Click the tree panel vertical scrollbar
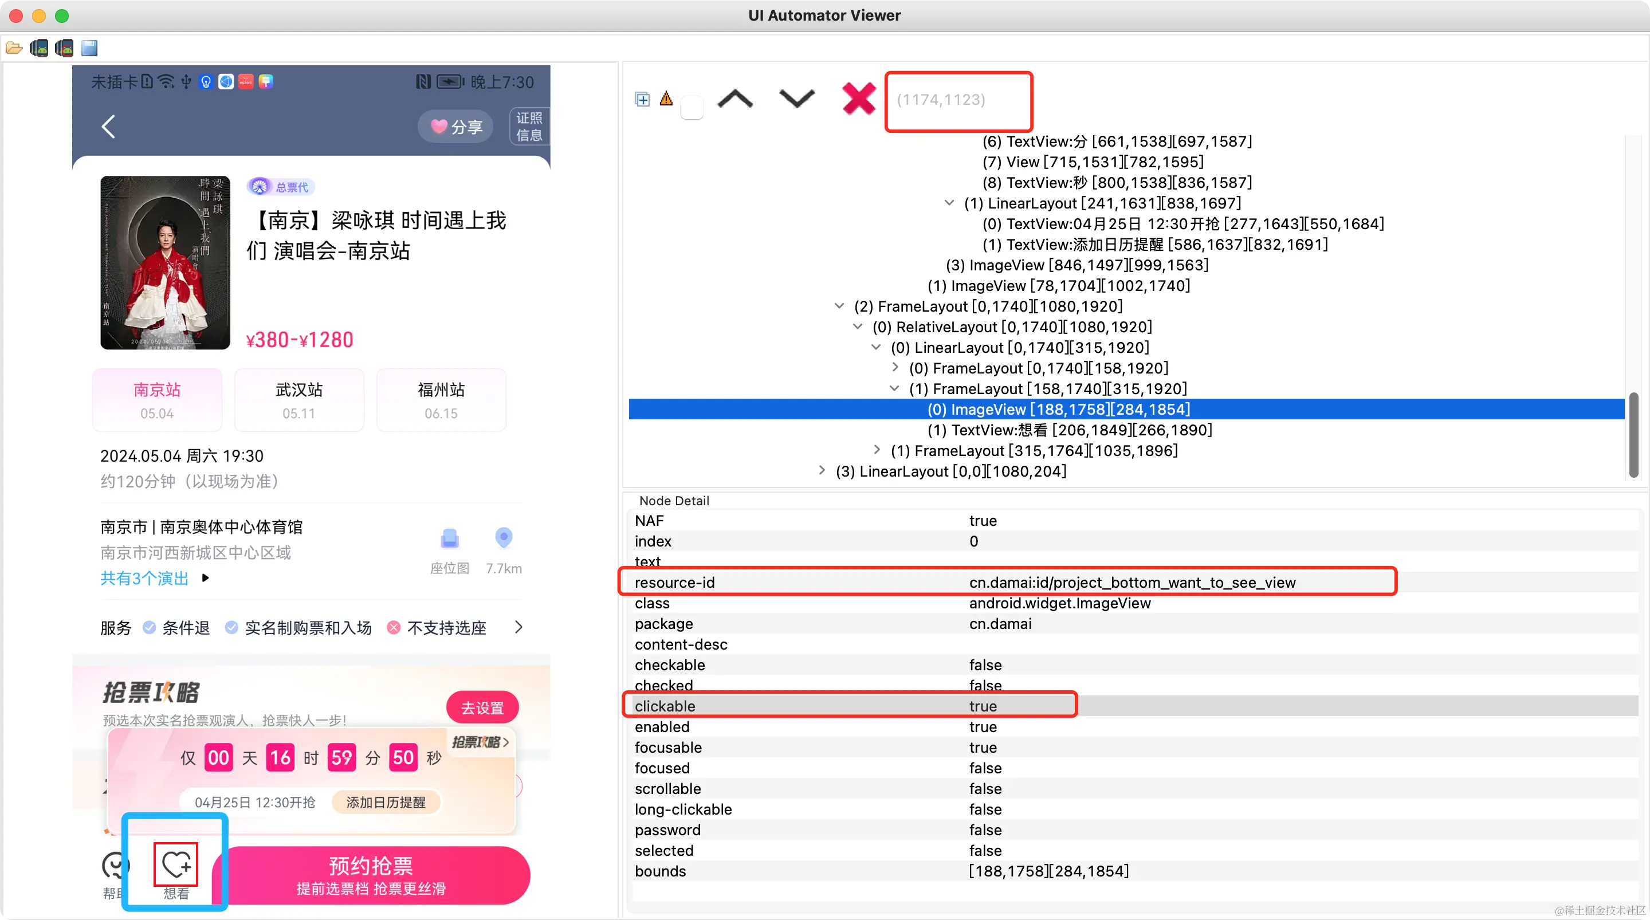Viewport: 1650px width, 920px height. point(1633,436)
